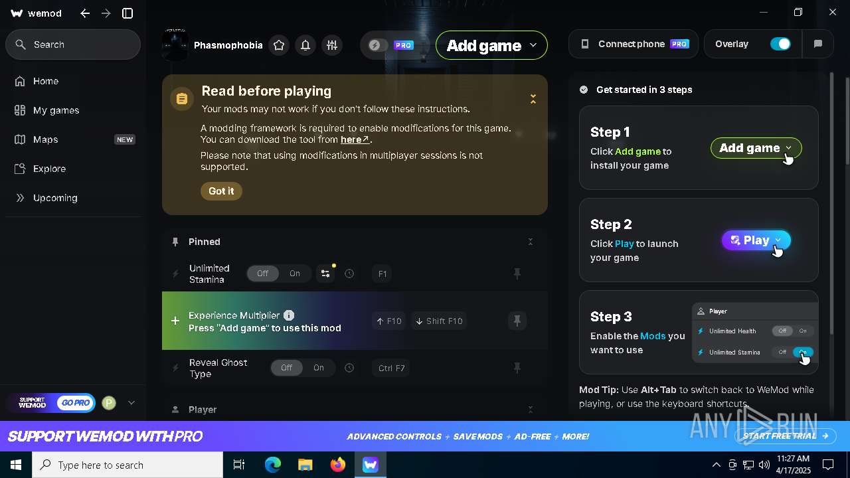Screen dimensions: 850x478
Task: Click the WeMod Search field
Action: (73, 44)
